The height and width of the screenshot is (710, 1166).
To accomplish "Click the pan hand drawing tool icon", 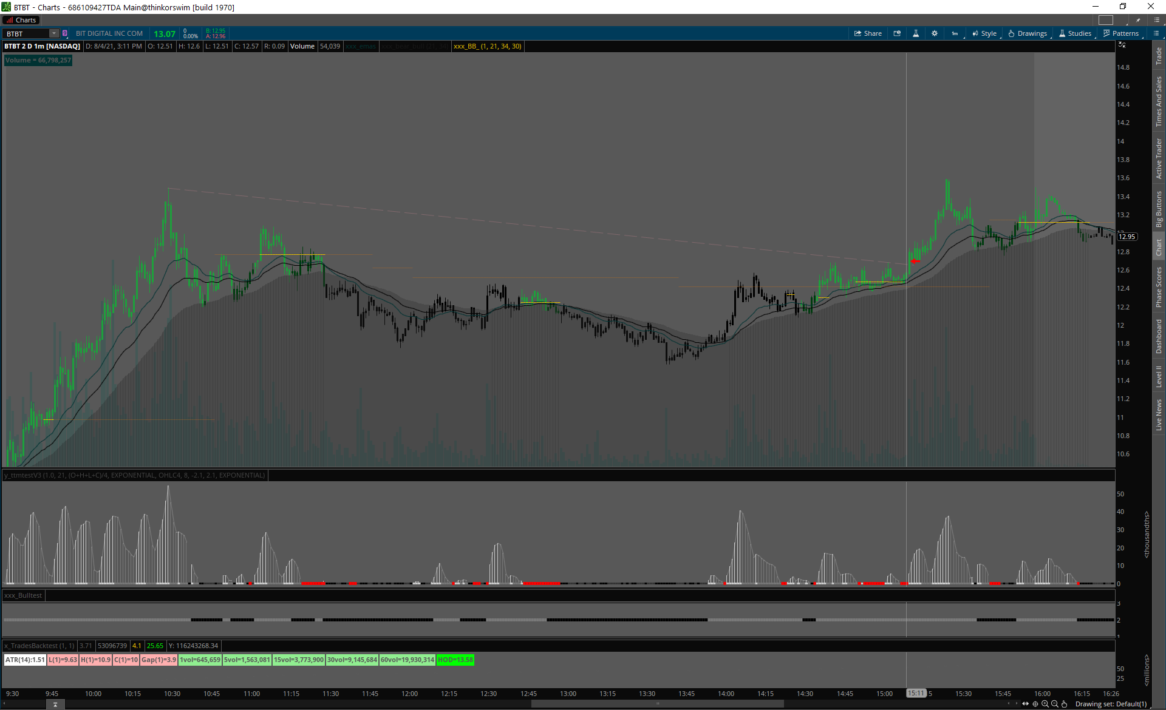I will pyautogui.click(x=1064, y=704).
